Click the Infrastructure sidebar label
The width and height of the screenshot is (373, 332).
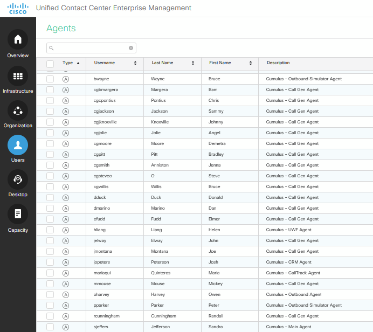pyautogui.click(x=18, y=91)
